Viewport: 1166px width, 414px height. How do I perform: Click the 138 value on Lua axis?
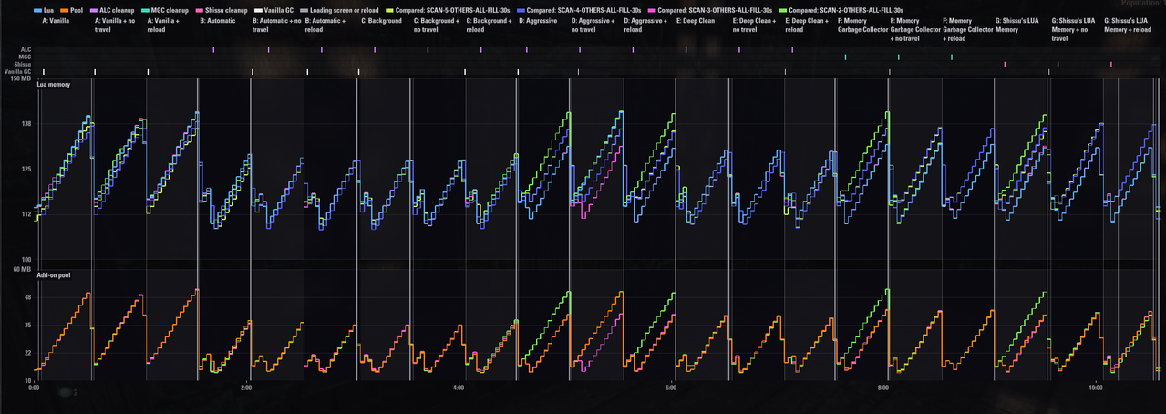pos(26,123)
